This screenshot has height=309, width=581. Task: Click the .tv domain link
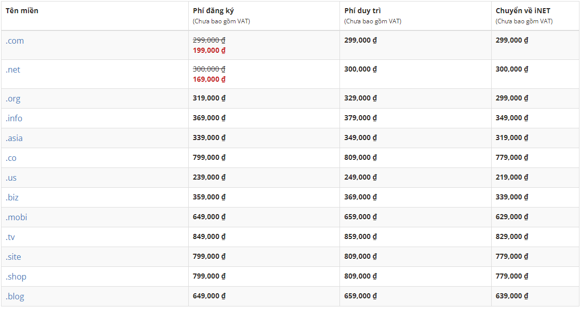pos(10,237)
